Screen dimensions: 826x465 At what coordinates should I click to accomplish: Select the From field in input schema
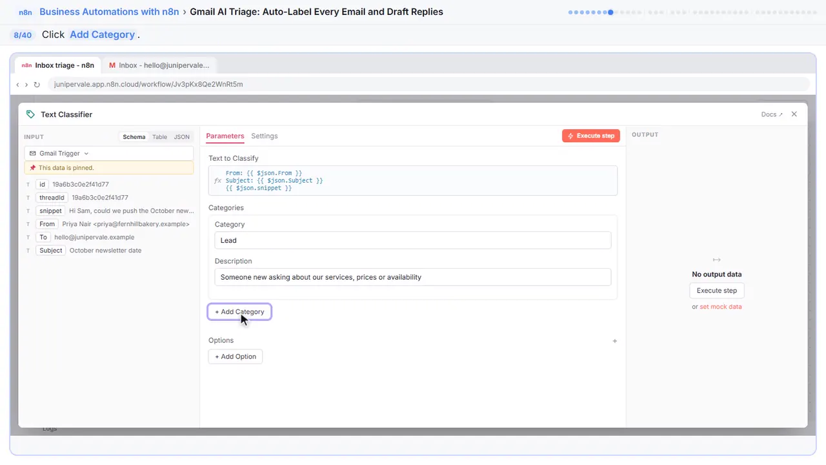(x=47, y=224)
